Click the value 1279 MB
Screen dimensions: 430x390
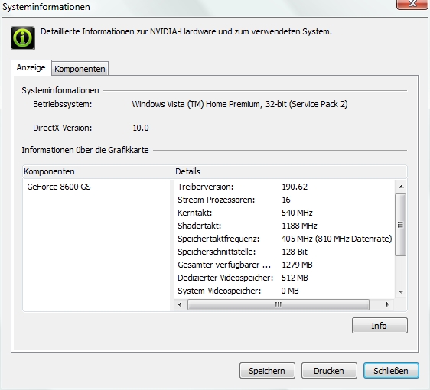297,265
